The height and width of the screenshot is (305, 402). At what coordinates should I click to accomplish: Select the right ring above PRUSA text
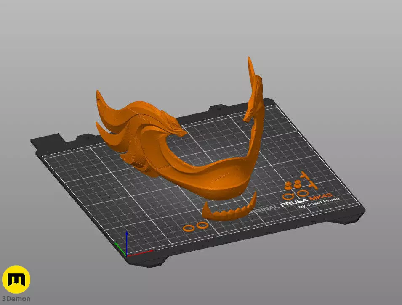coord(303,193)
